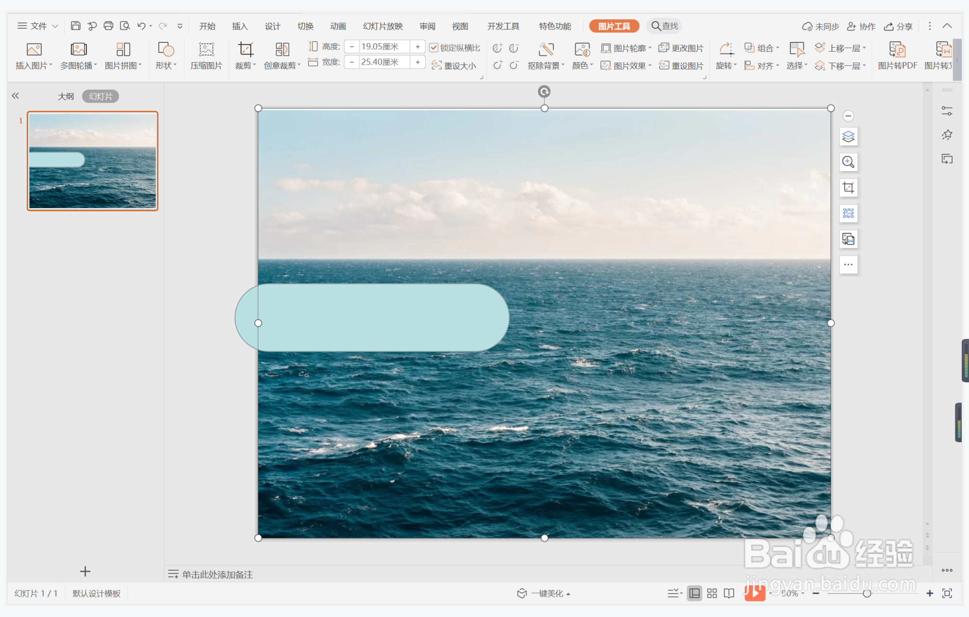
Task: Collapse the slide panel with double chevron
Action: click(x=16, y=96)
